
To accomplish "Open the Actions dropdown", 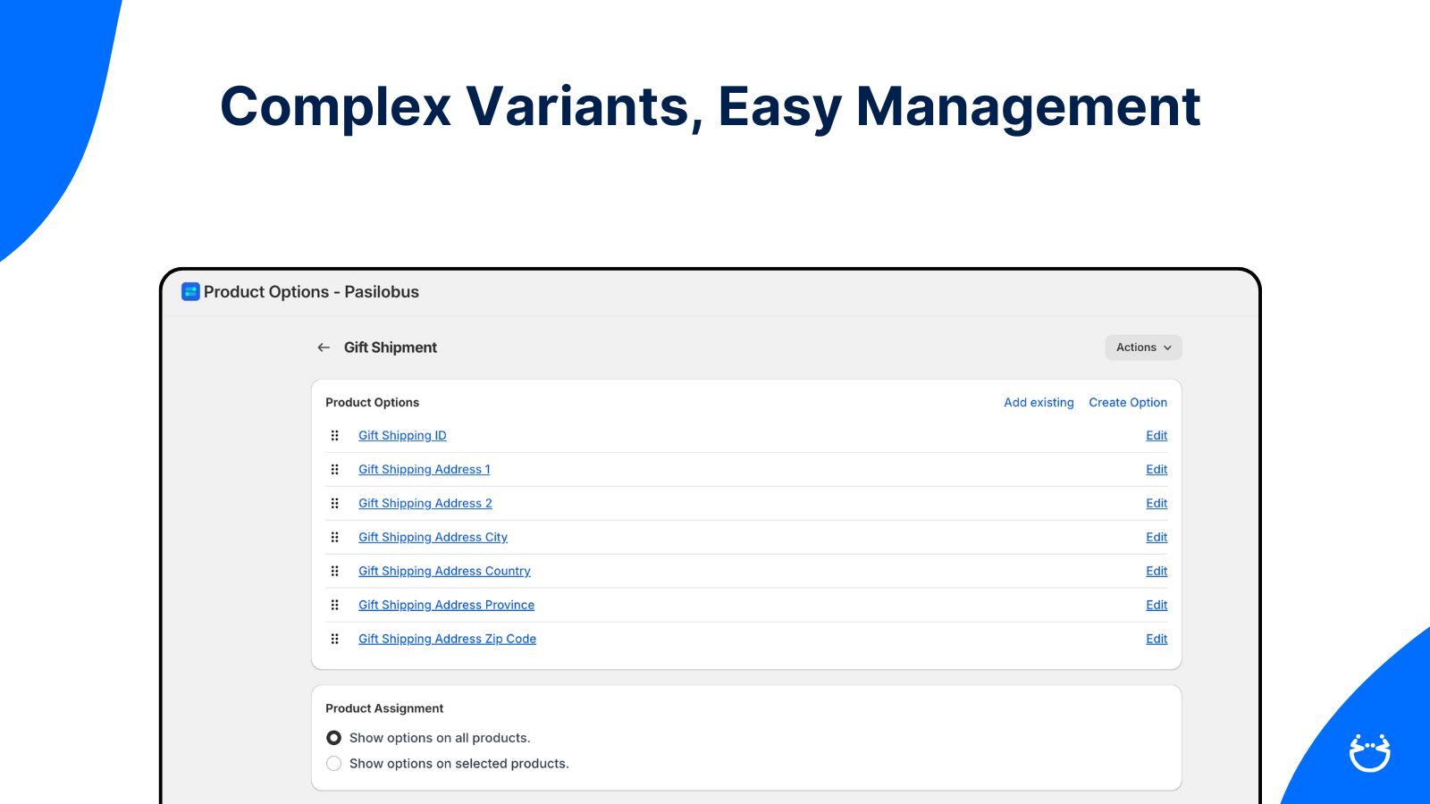I will click(x=1143, y=348).
